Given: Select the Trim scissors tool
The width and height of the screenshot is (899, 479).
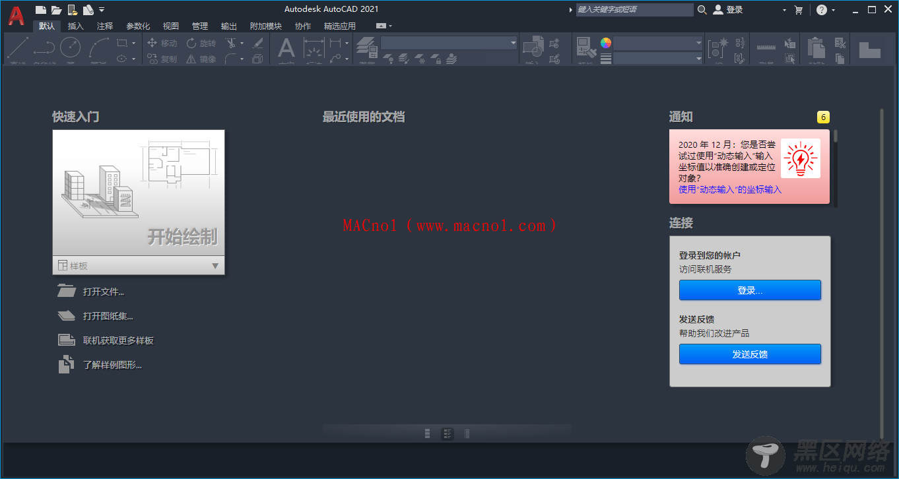Looking at the screenshot, I should click(230, 43).
